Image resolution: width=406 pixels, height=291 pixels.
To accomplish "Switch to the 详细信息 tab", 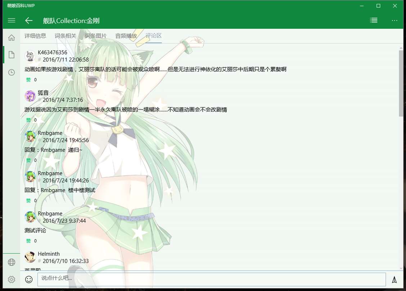I will point(35,36).
